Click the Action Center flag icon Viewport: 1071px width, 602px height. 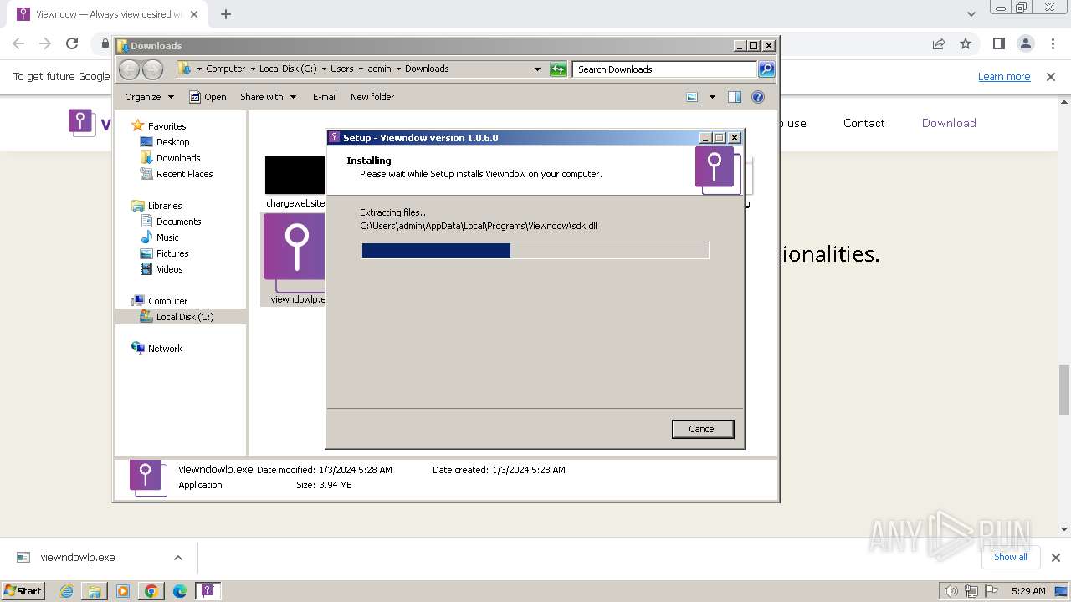tap(993, 591)
